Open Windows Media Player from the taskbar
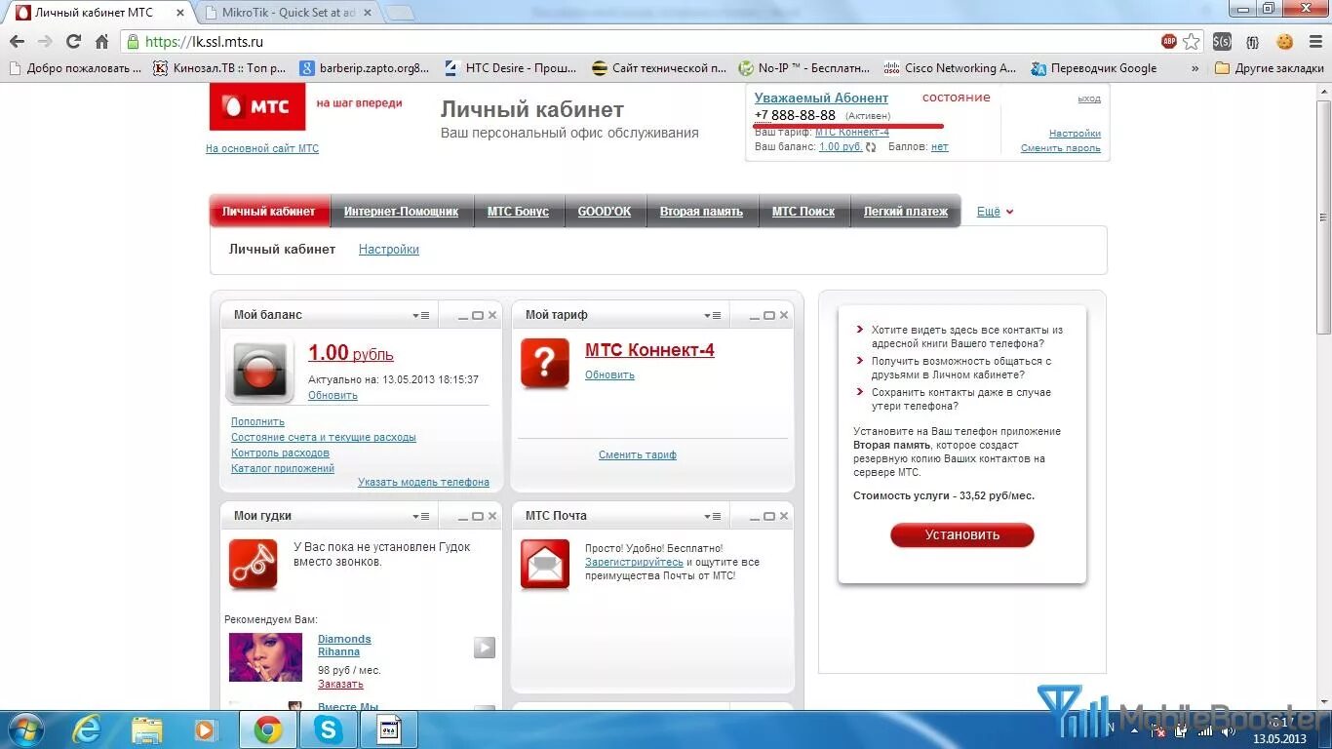Image resolution: width=1332 pixels, height=749 pixels. click(x=206, y=729)
